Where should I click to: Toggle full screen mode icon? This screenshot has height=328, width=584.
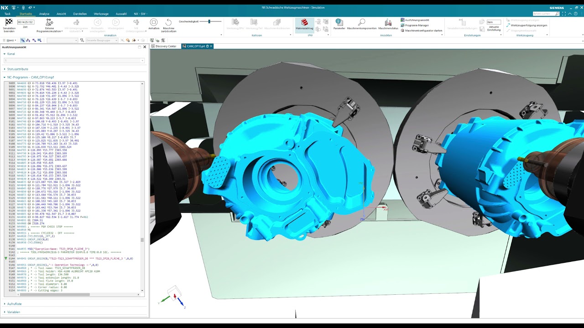pos(564,14)
